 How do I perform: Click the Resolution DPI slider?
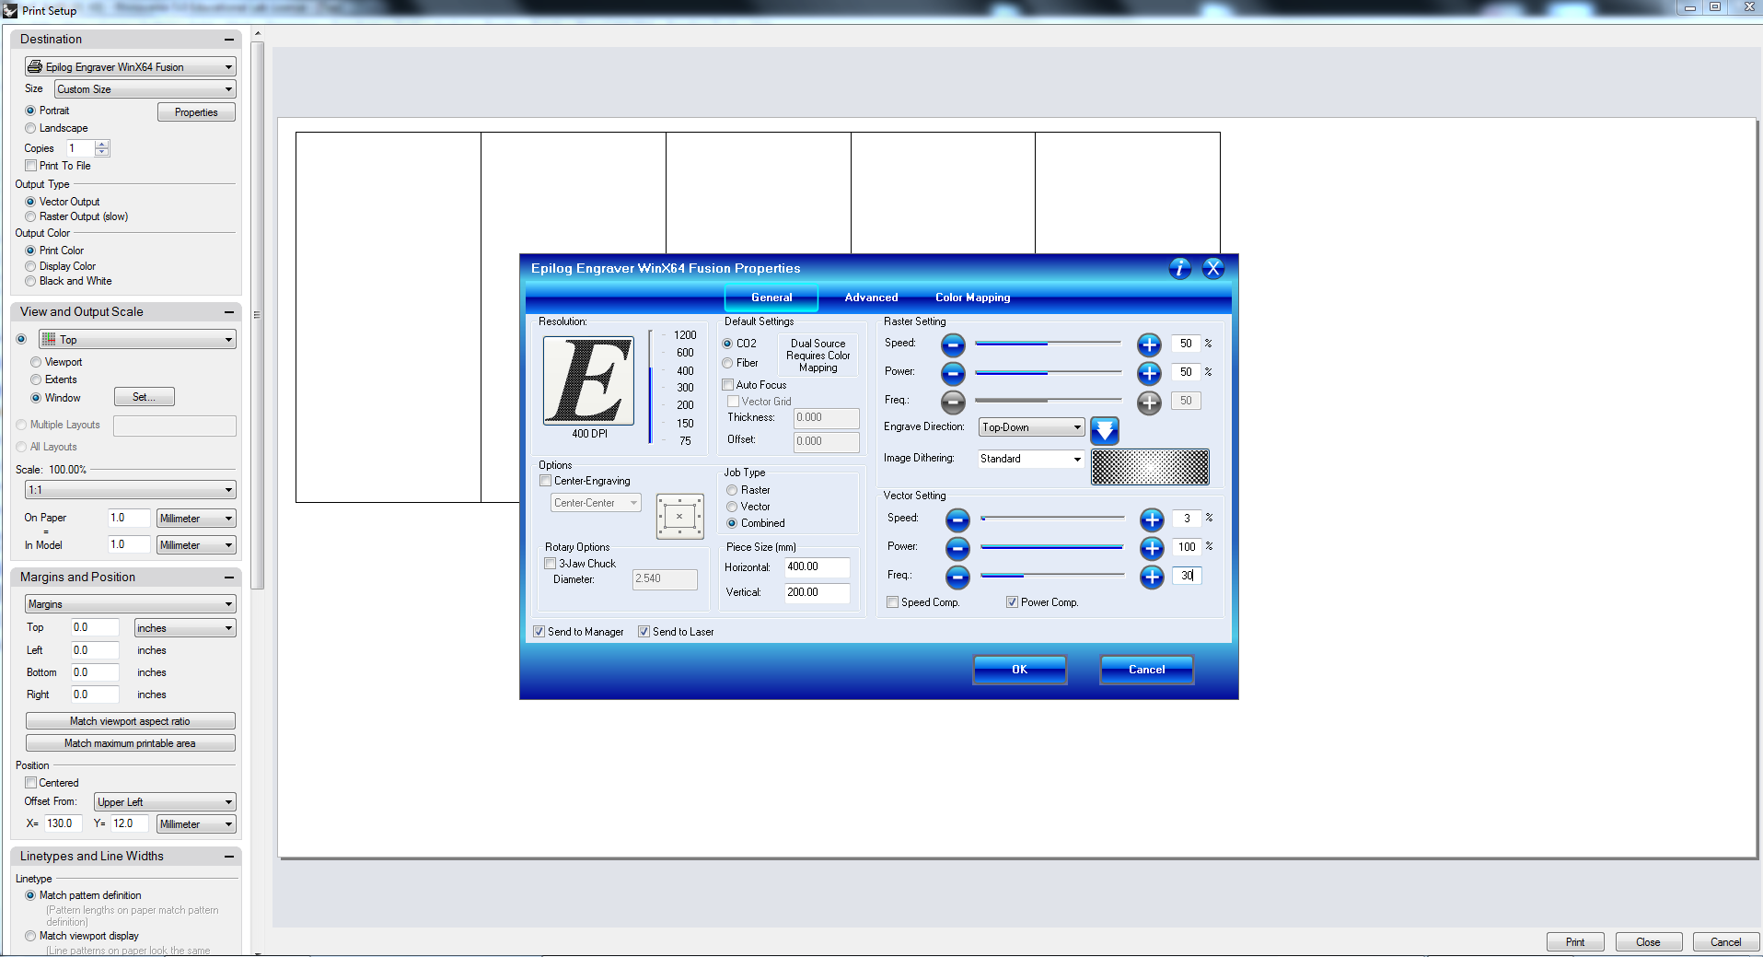(x=651, y=387)
